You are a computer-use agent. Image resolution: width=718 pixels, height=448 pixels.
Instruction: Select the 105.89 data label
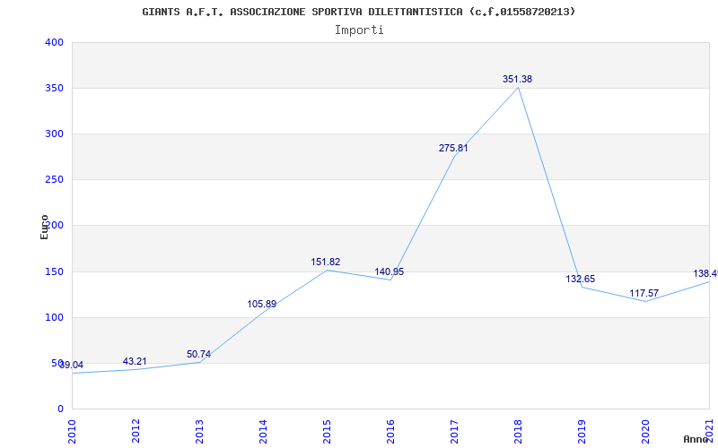262,304
